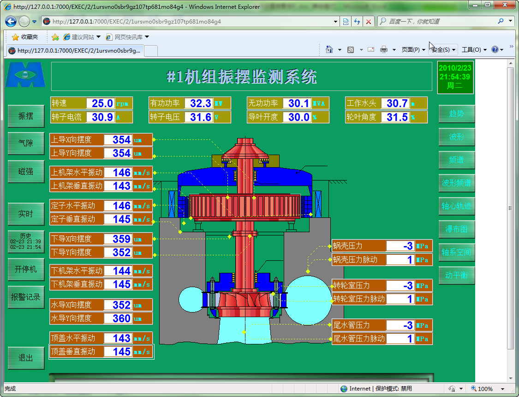Open the 安全(S) menu

443,49
